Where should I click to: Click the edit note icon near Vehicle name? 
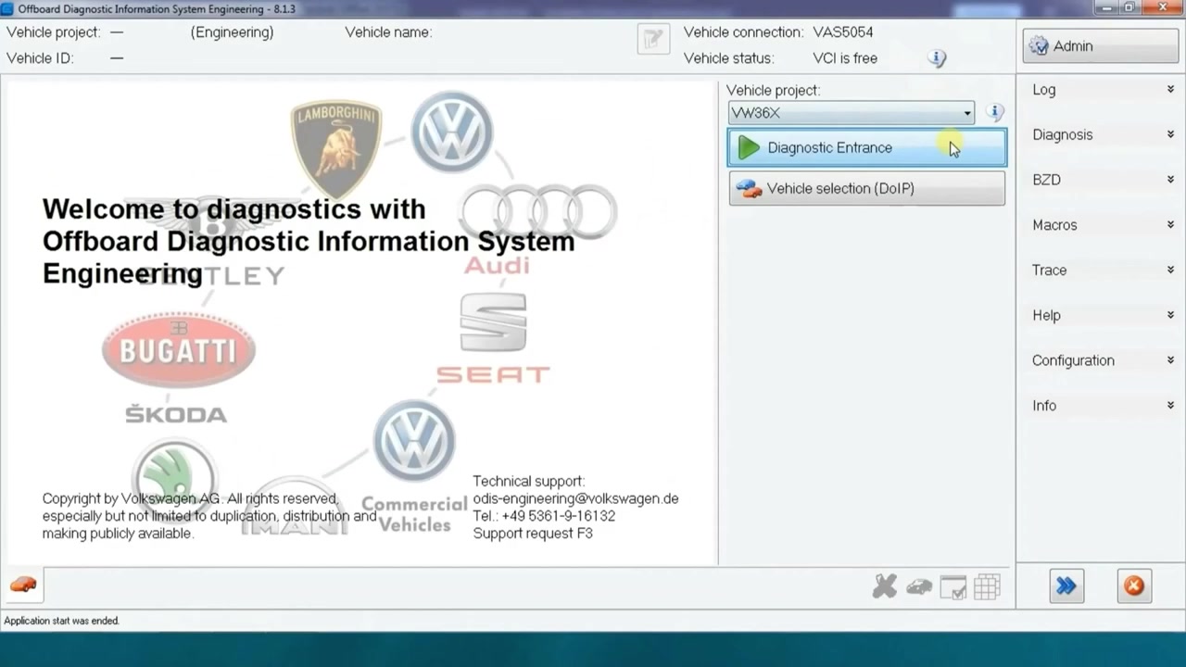pyautogui.click(x=653, y=39)
